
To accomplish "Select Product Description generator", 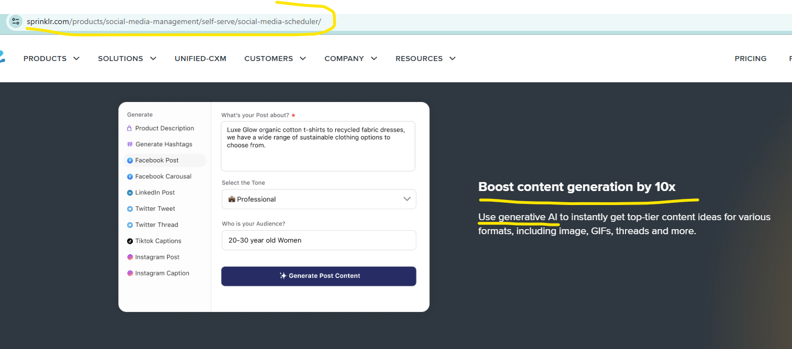I will (x=164, y=128).
